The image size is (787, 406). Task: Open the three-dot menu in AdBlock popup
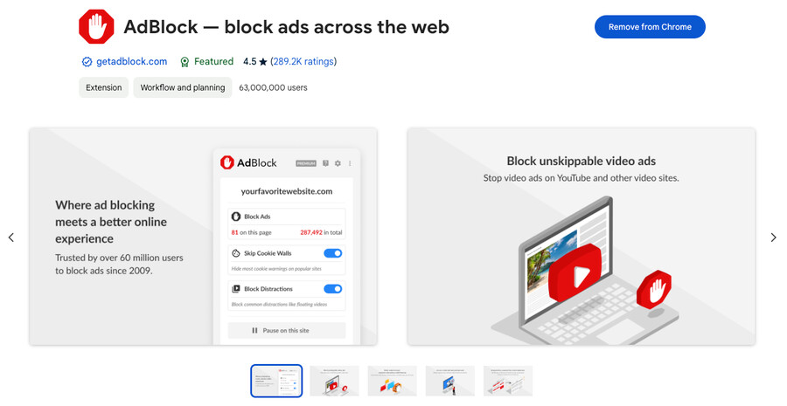click(350, 163)
